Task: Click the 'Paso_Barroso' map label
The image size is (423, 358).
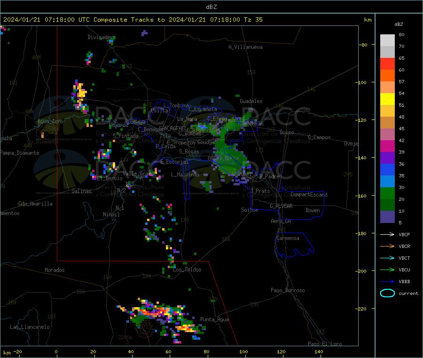Action: point(288,290)
